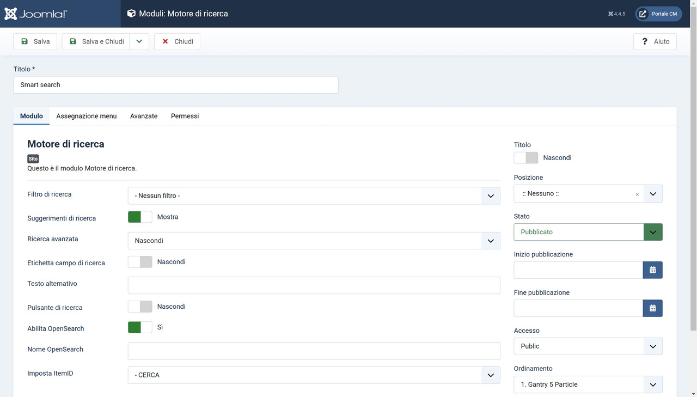Open the Permessi tab
The width and height of the screenshot is (697, 397).
coord(185,116)
